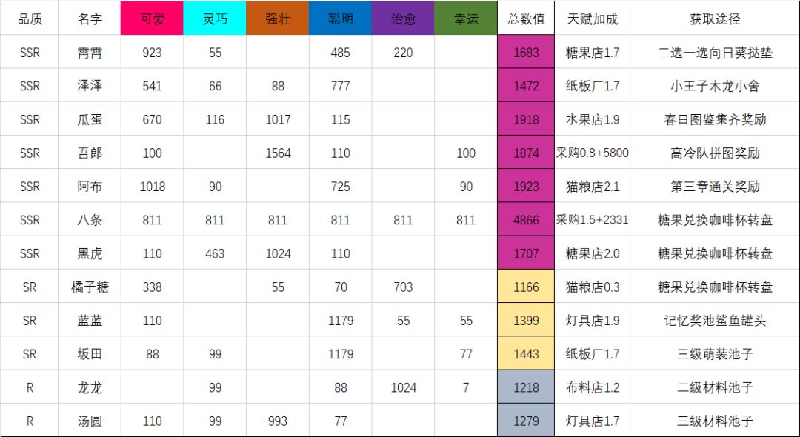Select the name cell 蓝蓝

(90, 320)
